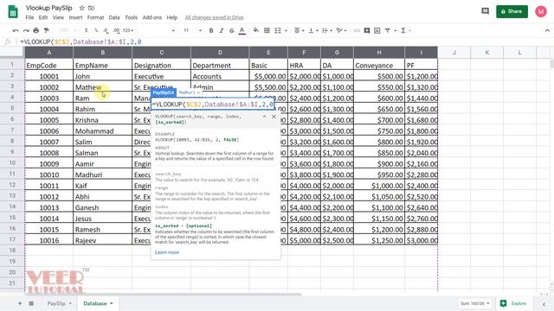Add a new sheet with plus
Screen dimensions: 554x311
20,303
